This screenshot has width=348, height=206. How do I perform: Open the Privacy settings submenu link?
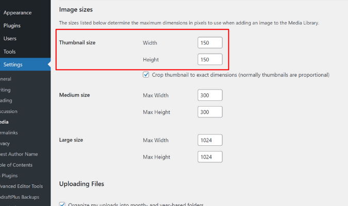click(x=5, y=144)
